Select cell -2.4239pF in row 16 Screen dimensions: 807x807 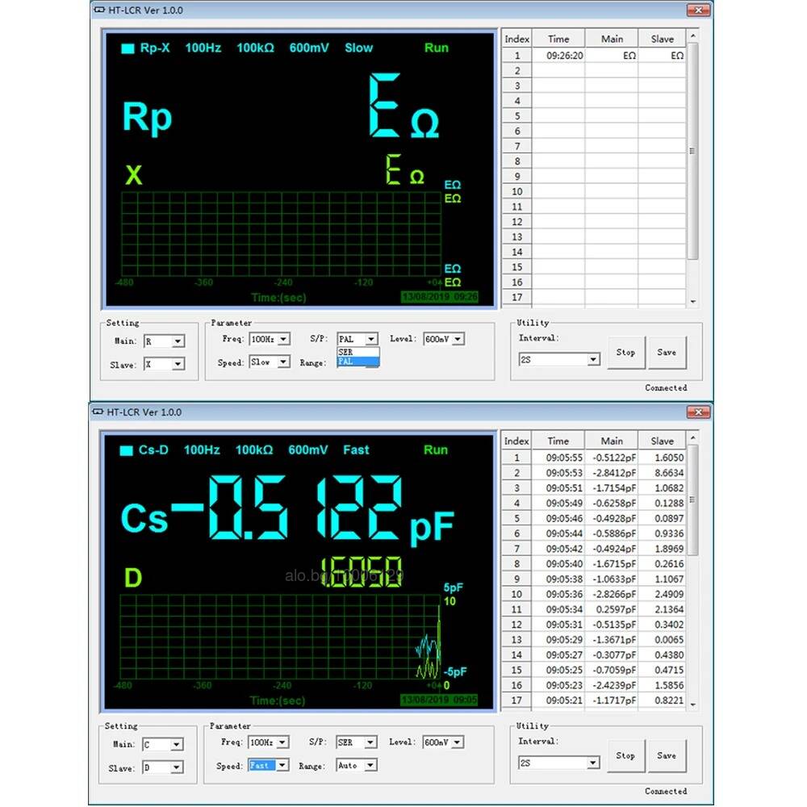(612, 685)
